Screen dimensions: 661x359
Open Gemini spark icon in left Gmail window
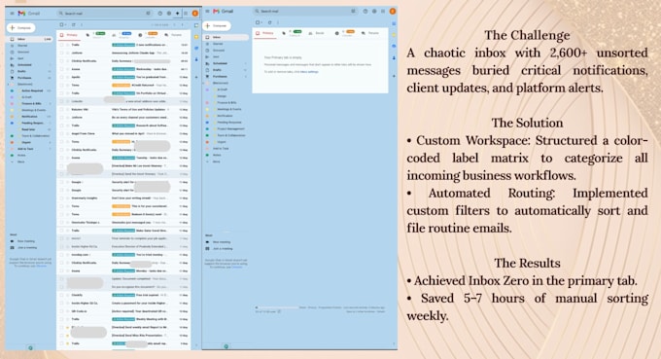point(178,14)
